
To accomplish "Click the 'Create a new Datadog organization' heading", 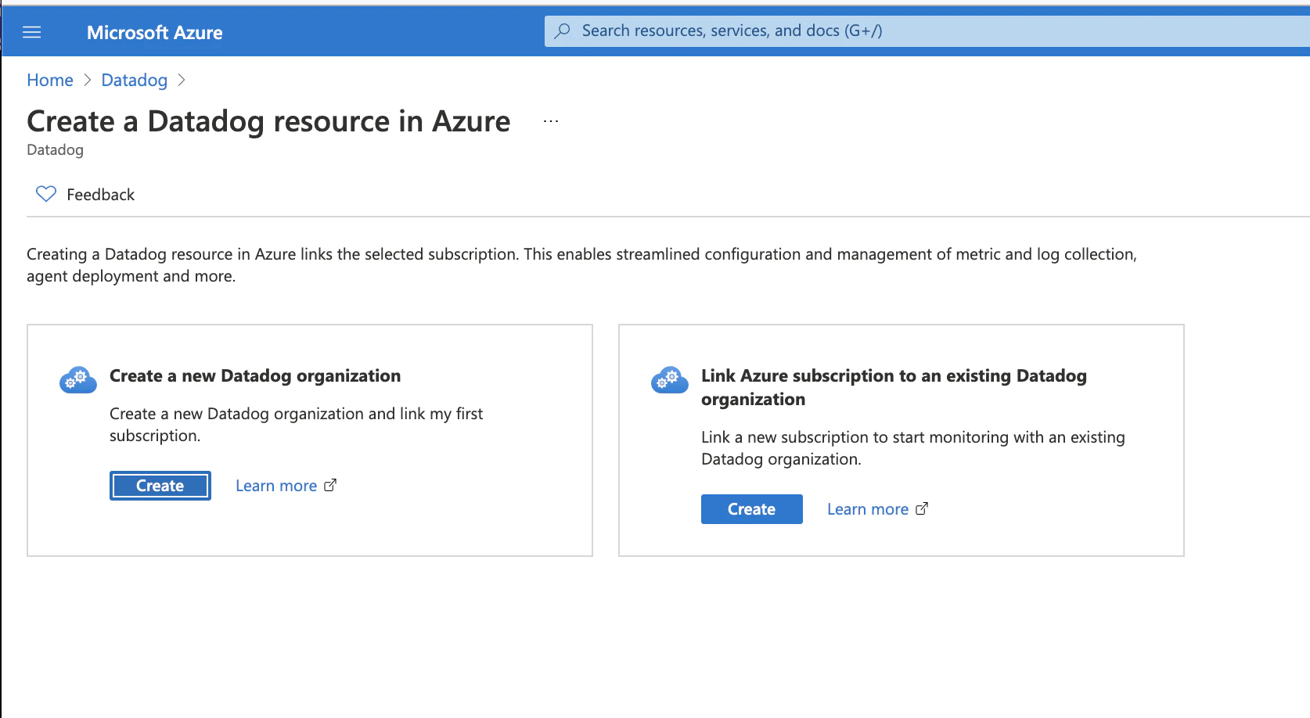I will coord(255,375).
